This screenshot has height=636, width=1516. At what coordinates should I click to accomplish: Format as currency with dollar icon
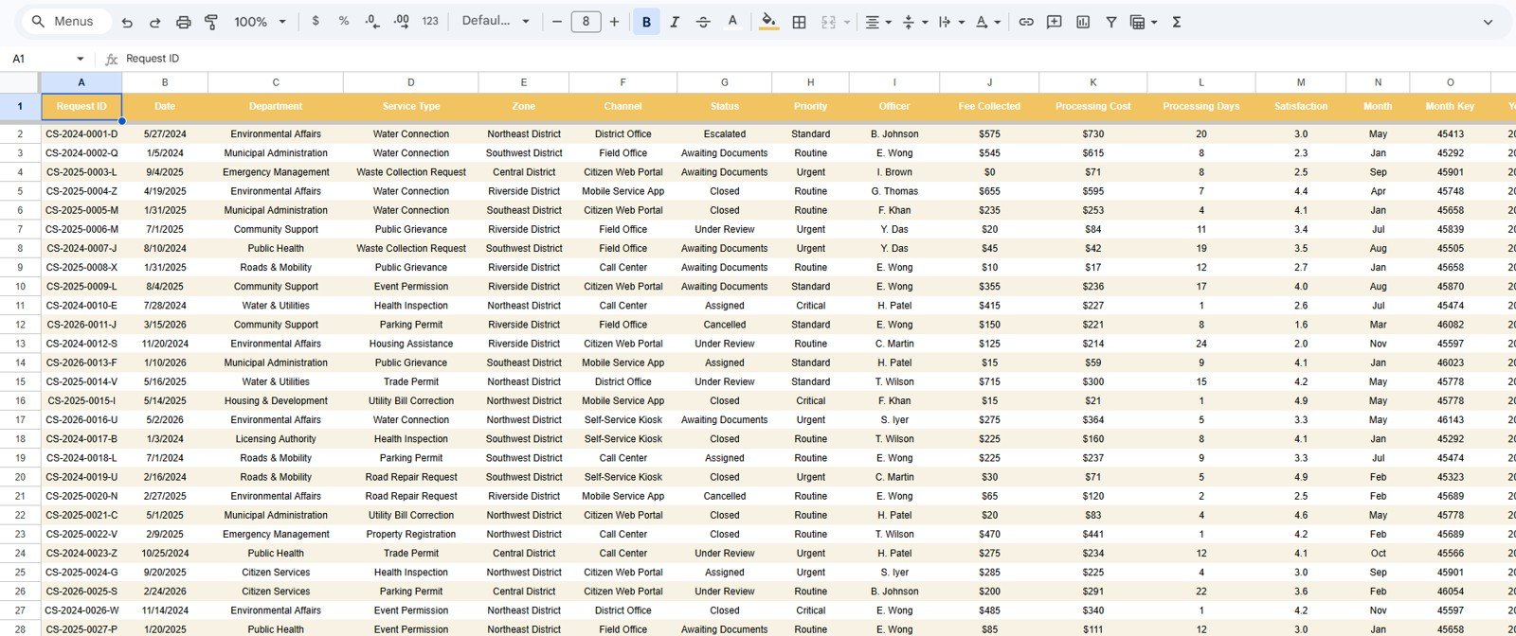point(316,21)
